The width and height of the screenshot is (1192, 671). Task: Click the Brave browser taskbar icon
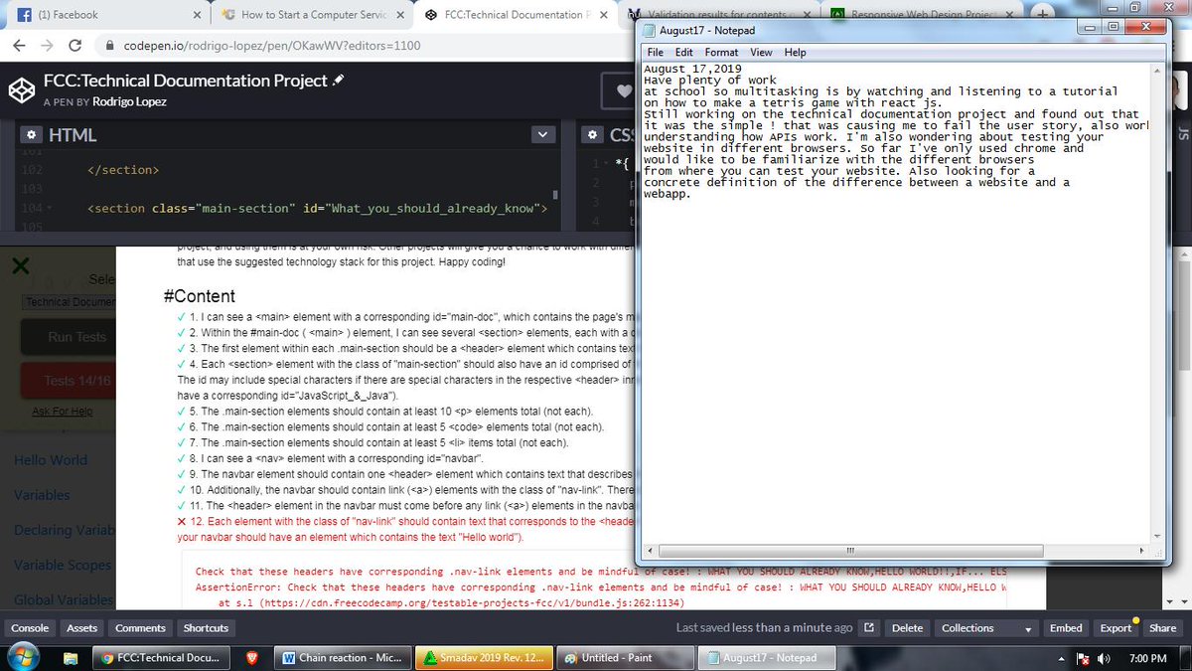250,658
